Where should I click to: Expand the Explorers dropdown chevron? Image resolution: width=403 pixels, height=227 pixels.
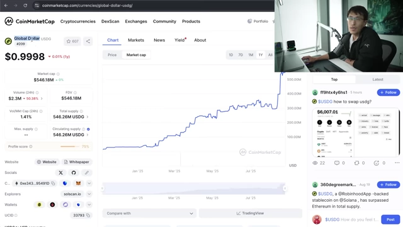click(x=89, y=194)
